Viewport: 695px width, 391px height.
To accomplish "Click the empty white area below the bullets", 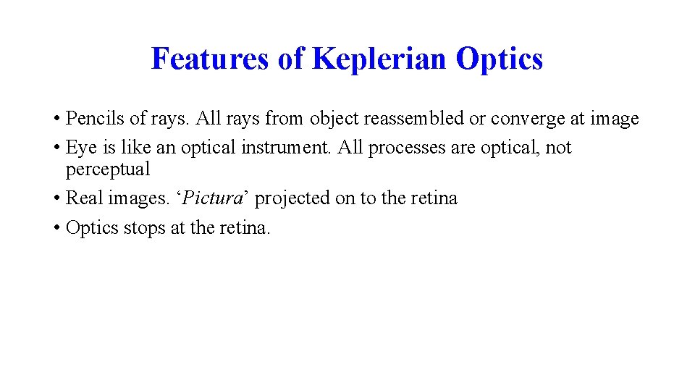I will point(347,319).
